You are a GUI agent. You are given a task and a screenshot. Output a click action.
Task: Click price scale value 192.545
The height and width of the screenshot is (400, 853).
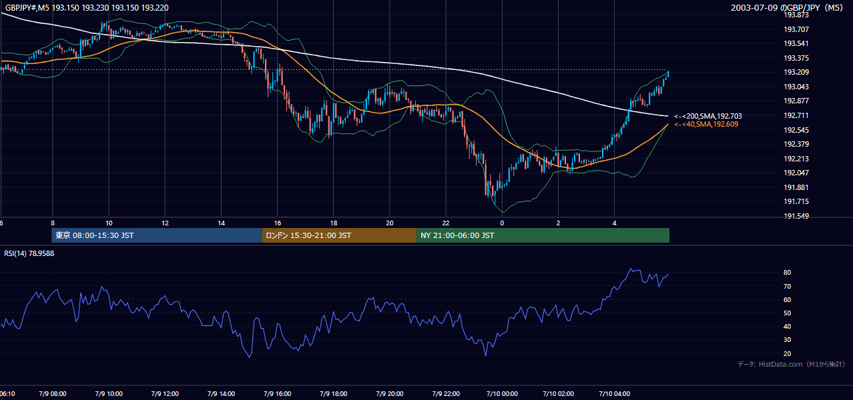pyautogui.click(x=797, y=130)
